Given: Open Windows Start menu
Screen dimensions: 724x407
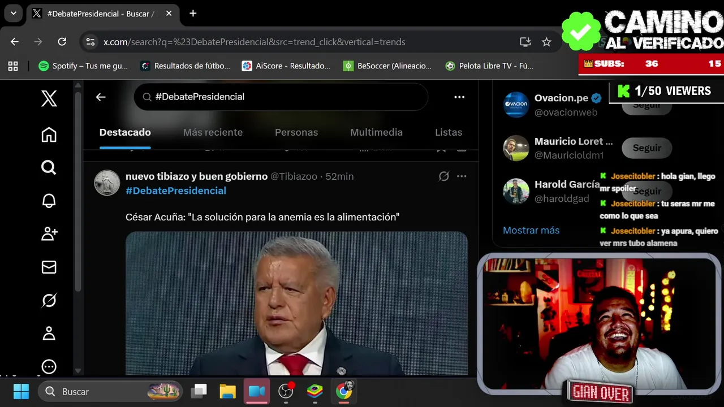Looking at the screenshot, I should click(x=21, y=391).
